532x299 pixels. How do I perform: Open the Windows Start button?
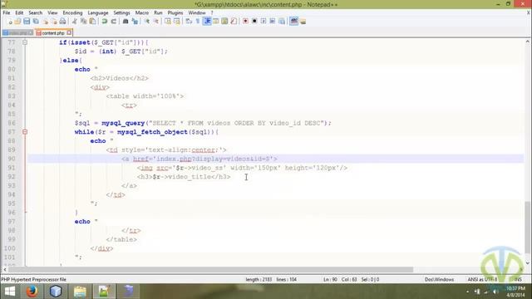10,292
